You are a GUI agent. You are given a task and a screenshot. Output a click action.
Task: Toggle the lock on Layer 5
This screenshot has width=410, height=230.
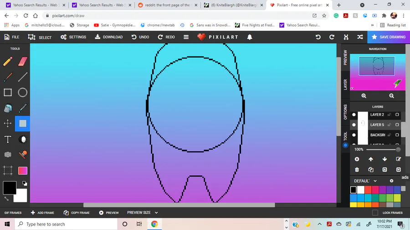[389, 125]
